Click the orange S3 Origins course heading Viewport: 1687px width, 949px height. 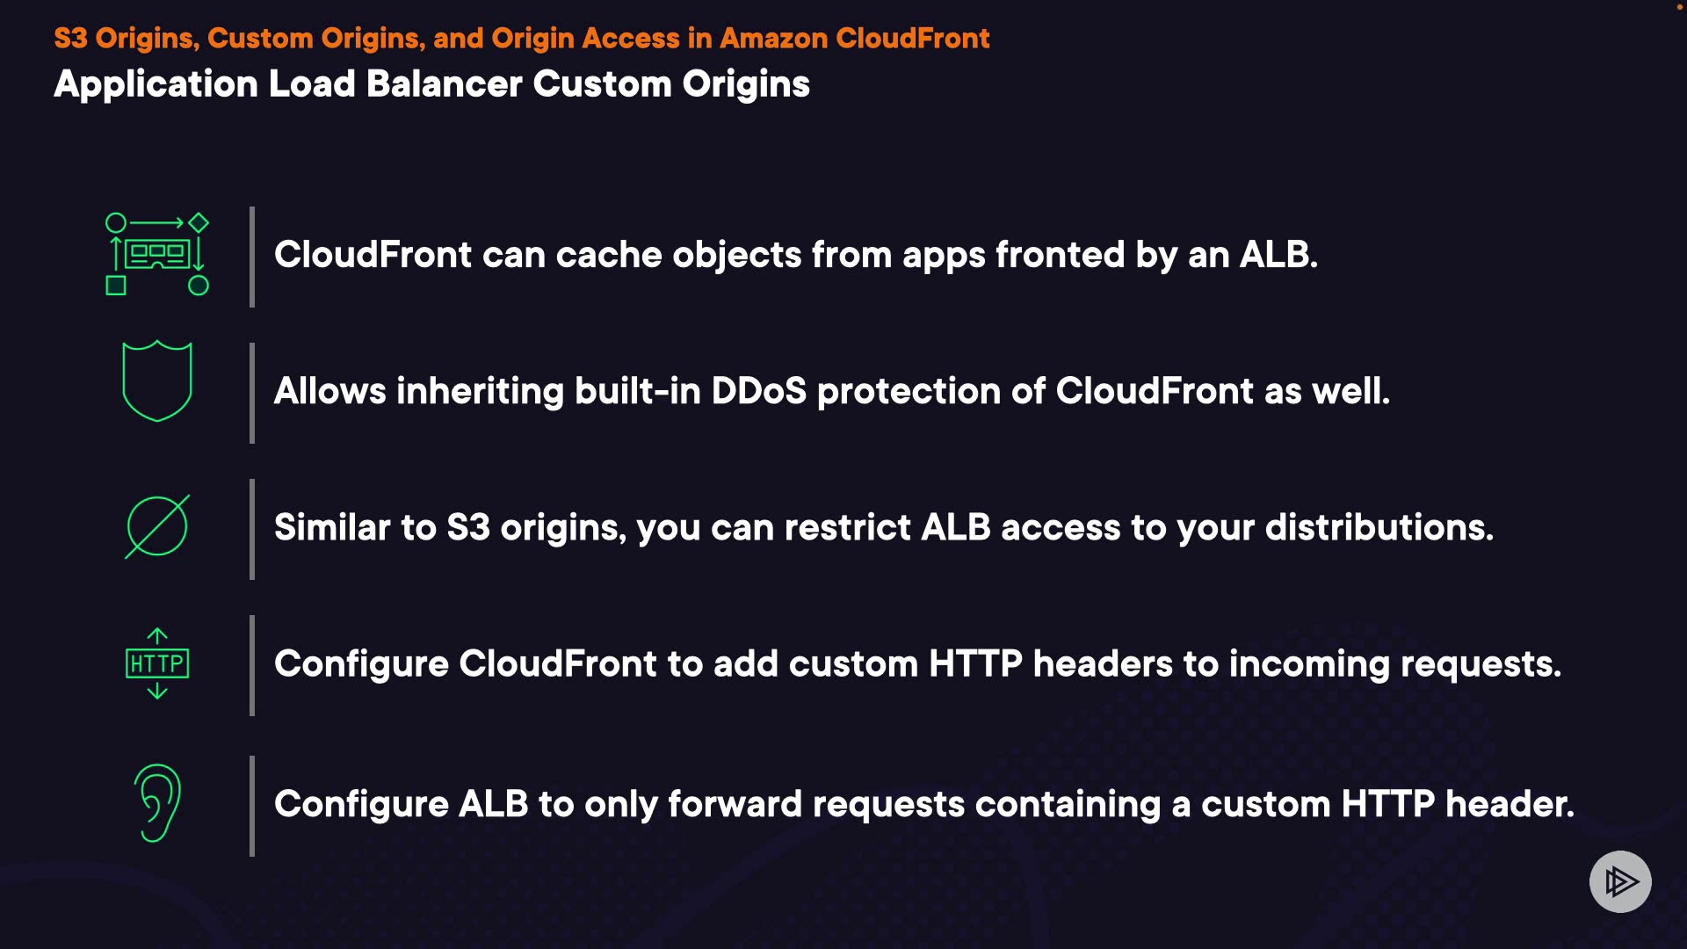(521, 38)
